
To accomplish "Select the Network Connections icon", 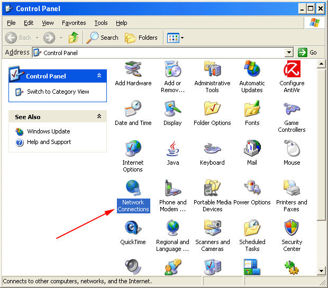I will pyautogui.click(x=133, y=188).
